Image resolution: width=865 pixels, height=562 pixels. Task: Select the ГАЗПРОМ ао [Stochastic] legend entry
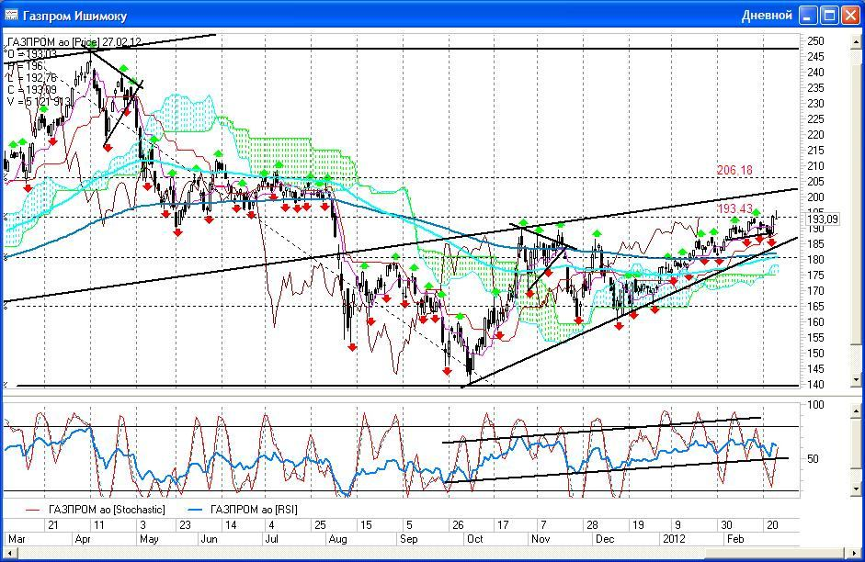coord(96,510)
